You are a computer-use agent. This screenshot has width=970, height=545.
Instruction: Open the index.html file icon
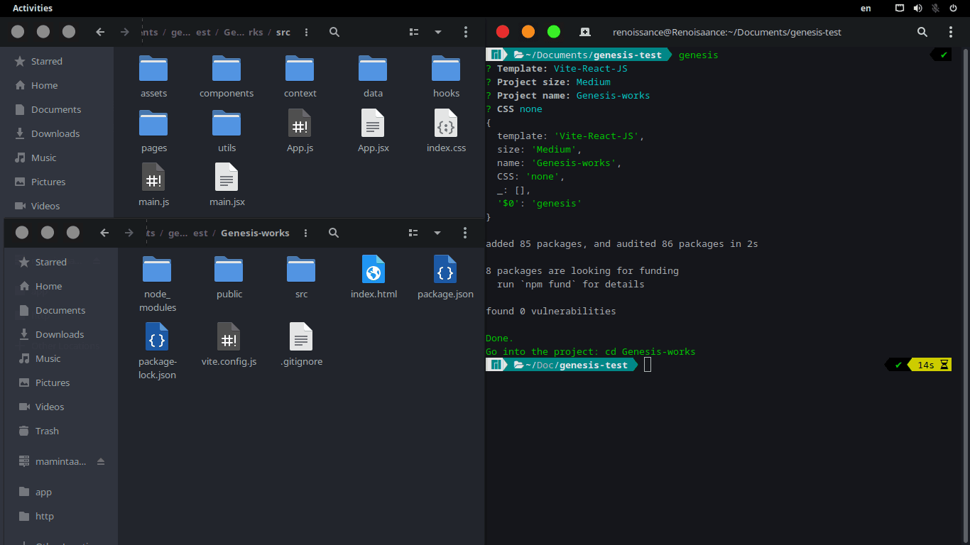(x=374, y=270)
